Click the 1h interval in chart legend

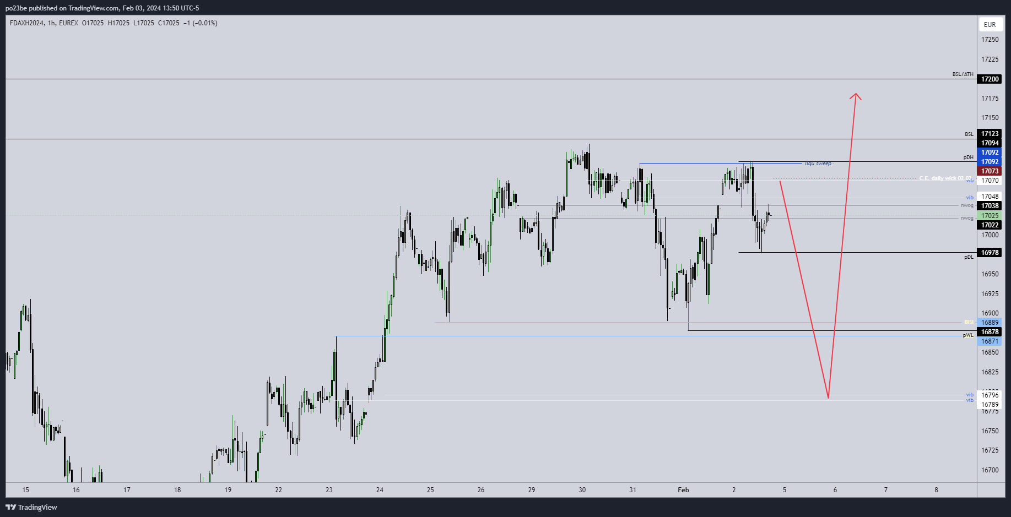tap(51, 23)
